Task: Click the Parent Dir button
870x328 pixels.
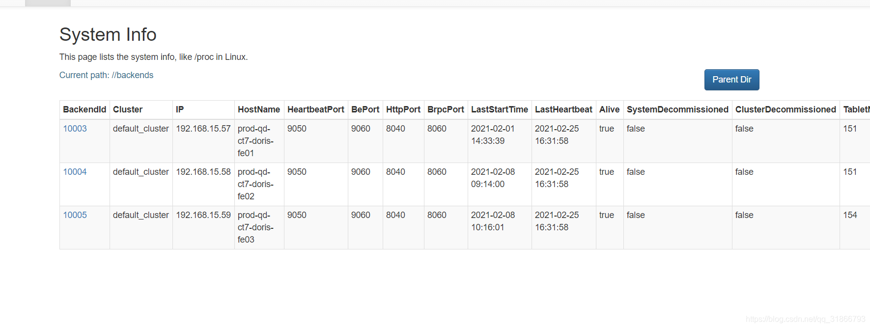Action: [x=731, y=80]
